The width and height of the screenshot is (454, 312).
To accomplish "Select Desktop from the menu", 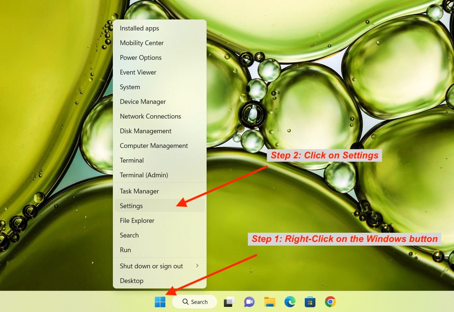I will coord(132,280).
